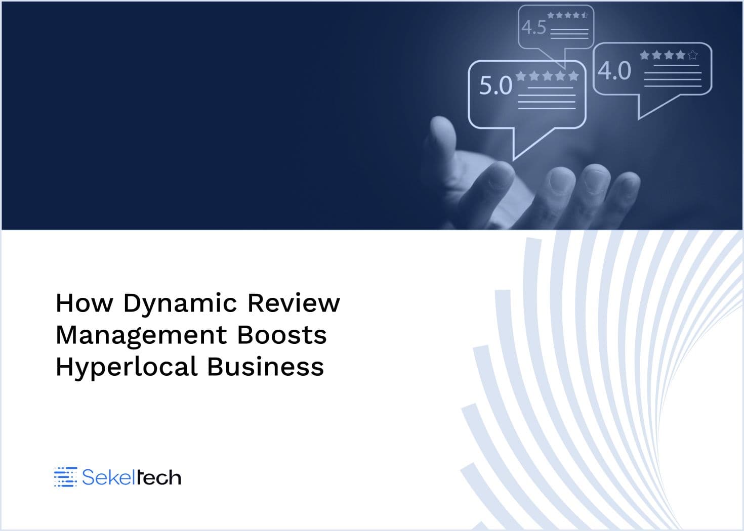This screenshot has height=531, width=744.
Task: Click the "Management Boosts" title line
Action: click(x=191, y=335)
